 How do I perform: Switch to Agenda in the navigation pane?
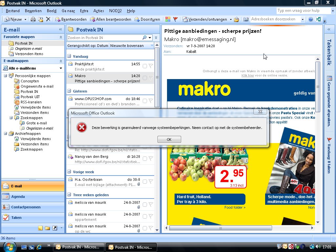[x=33, y=197]
